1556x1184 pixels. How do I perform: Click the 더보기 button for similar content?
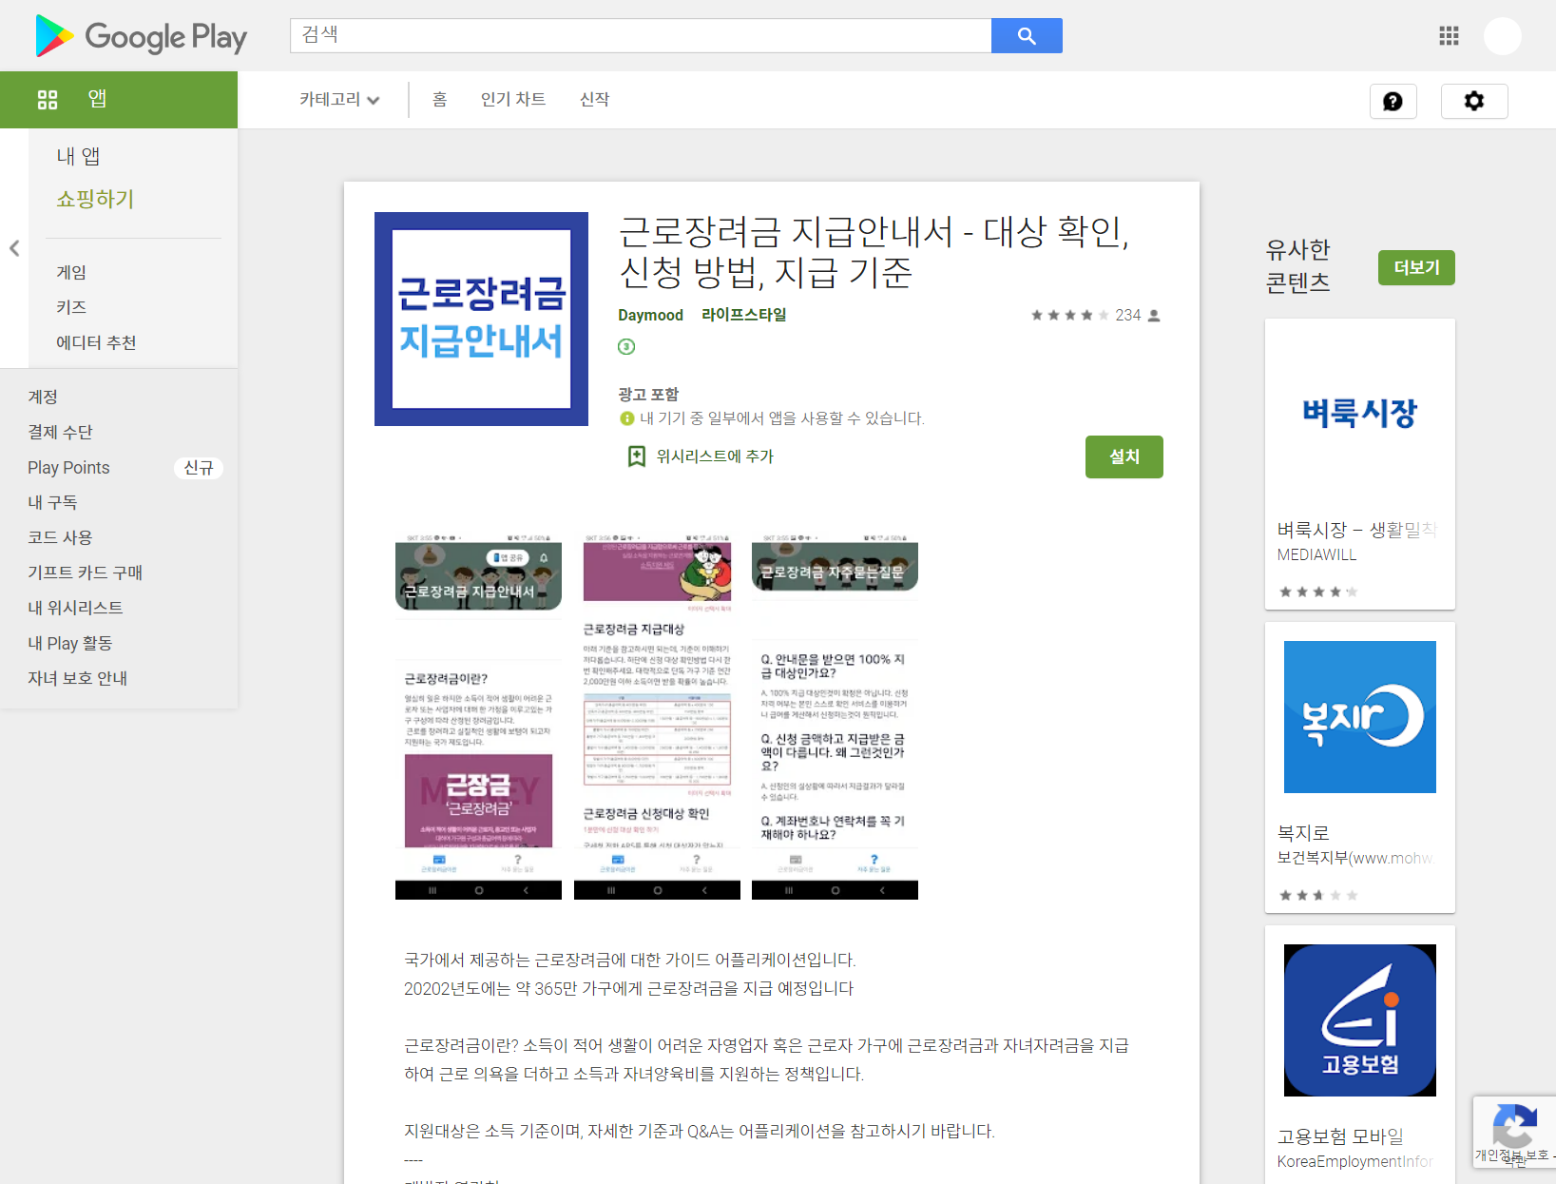point(1416,268)
